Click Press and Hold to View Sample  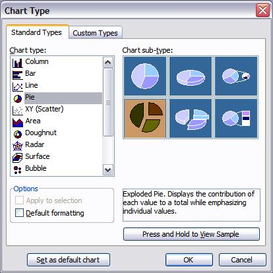pyautogui.click(x=191, y=234)
